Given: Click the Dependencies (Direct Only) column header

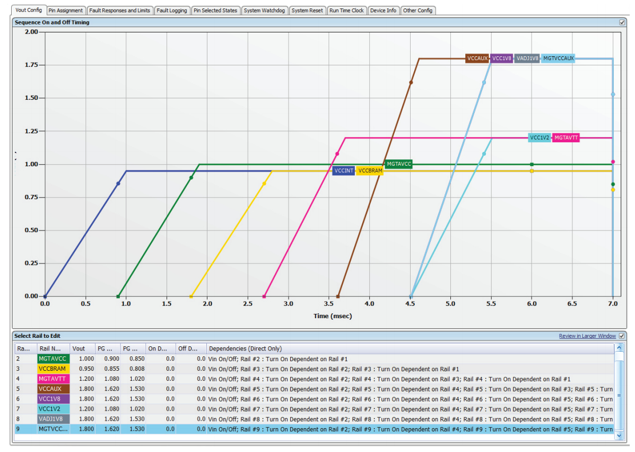Looking at the screenshot, I should [245, 349].
